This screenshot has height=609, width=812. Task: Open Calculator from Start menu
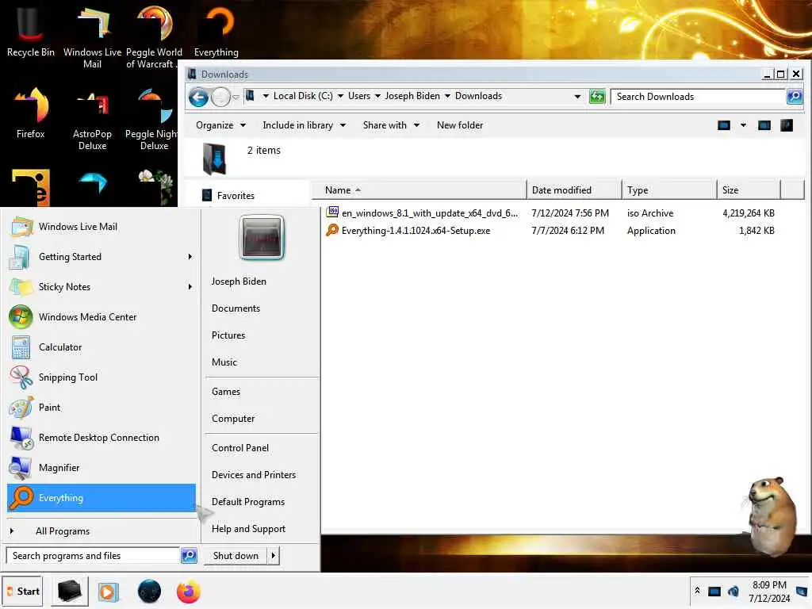coord(101,347)
